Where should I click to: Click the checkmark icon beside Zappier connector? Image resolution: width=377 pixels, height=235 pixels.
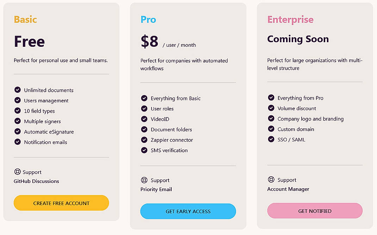point(144,140)
